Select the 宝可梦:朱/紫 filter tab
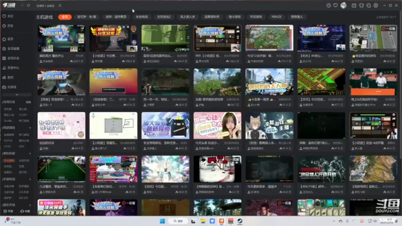The width and height of the screenshot is (402, 226). point(86,17)
